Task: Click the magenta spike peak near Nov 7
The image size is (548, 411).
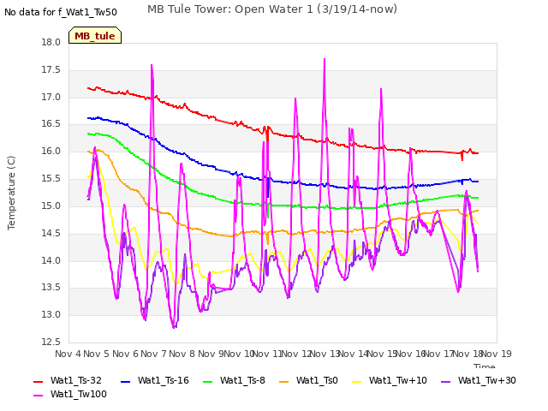Action: tap(152, 65)
